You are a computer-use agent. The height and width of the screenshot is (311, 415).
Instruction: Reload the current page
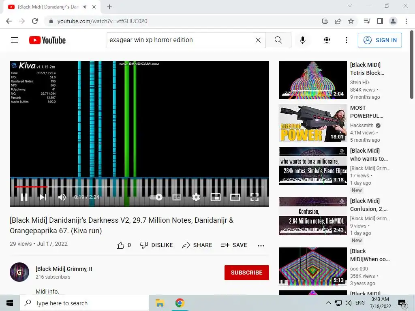pos(35,21)
